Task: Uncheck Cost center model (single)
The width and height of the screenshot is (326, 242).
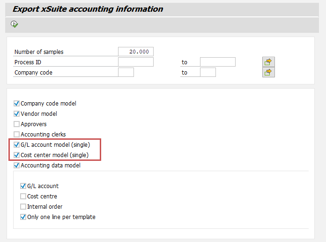Action: pos(17,155)
